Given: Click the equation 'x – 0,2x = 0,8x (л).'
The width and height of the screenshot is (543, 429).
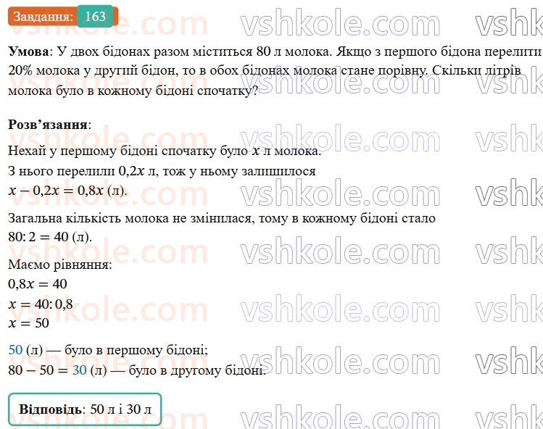Looking at the screenshot, I should coord(67,191).
